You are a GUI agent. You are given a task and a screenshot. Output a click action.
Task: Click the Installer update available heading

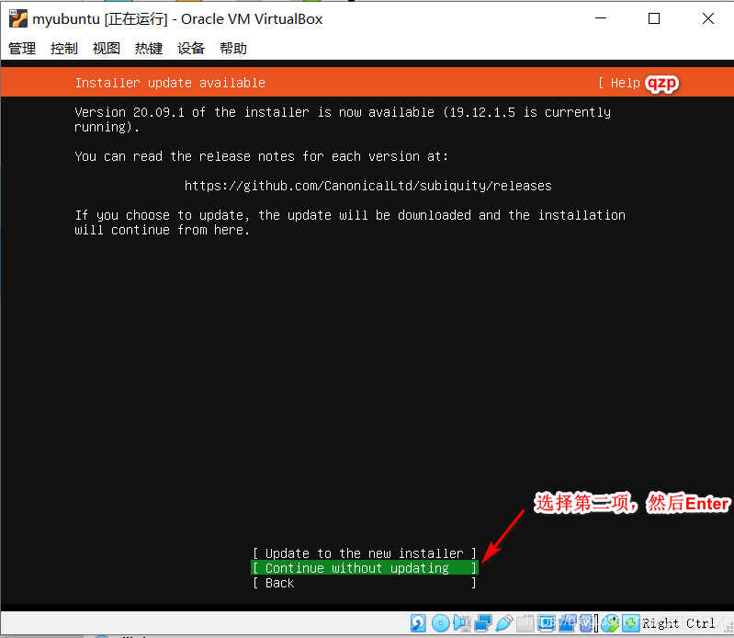pos(170,83)
